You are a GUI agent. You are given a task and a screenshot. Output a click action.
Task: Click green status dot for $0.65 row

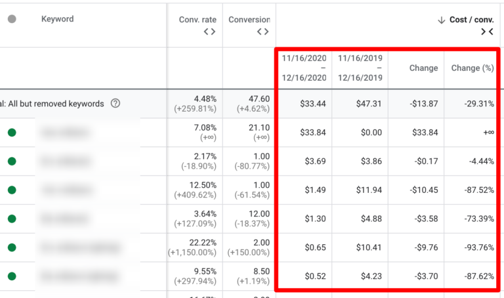(x=12, y=248)
